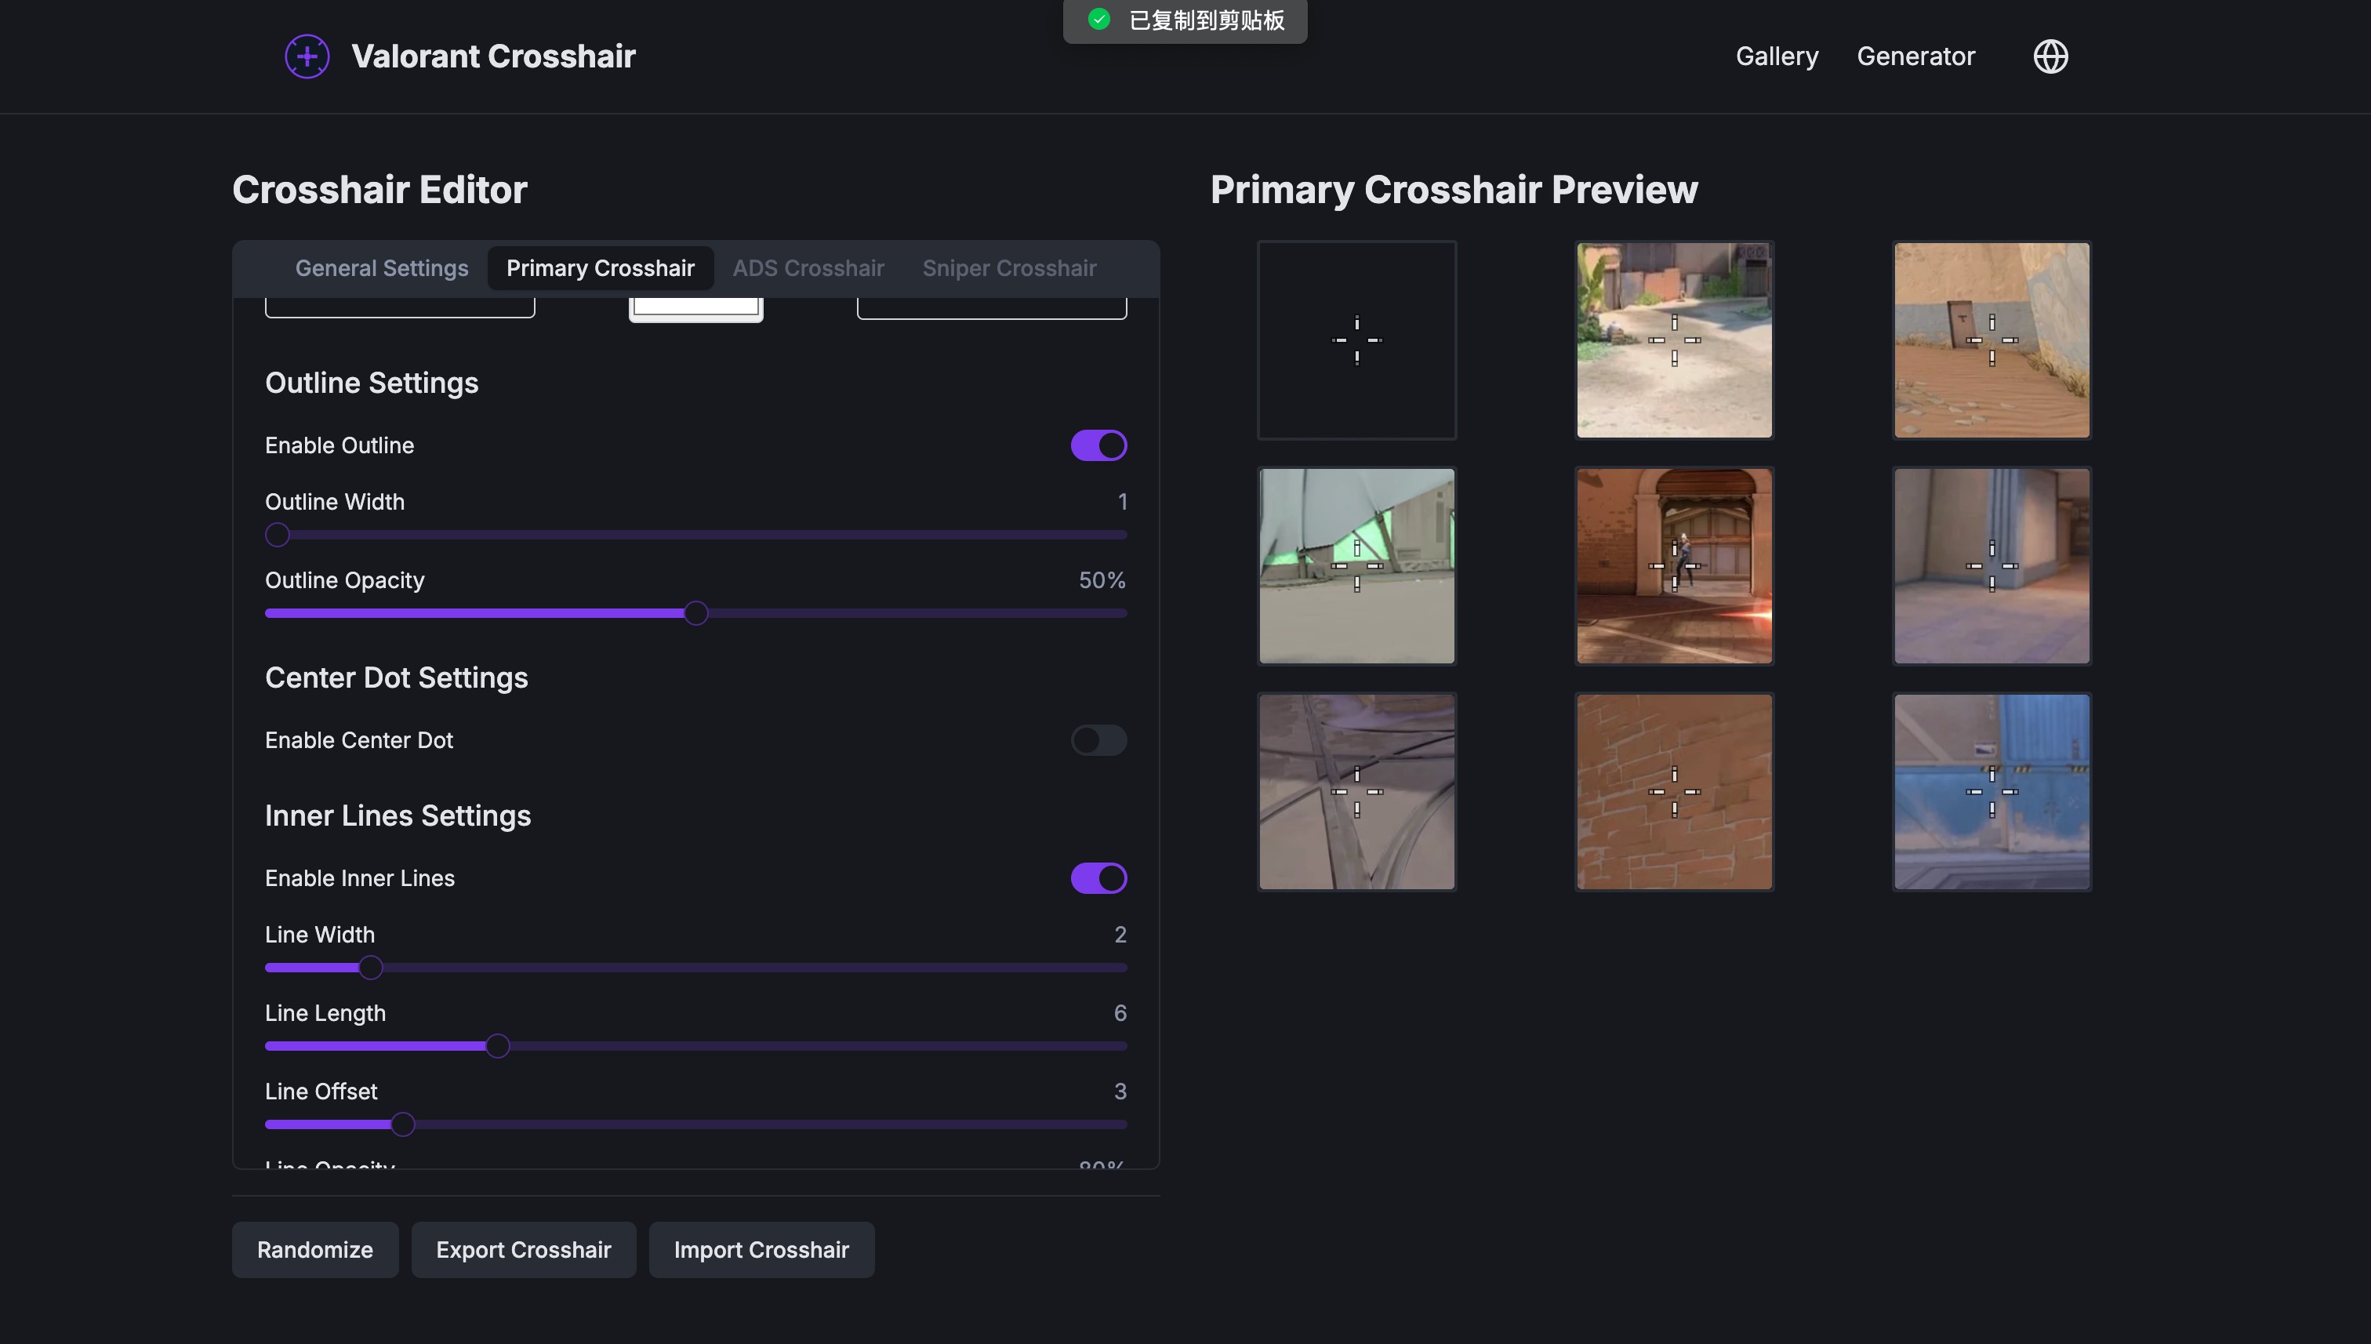Click the Line Length slider handle
The width and height of the screenshot is (2371, 1344).
(497, 1046)
